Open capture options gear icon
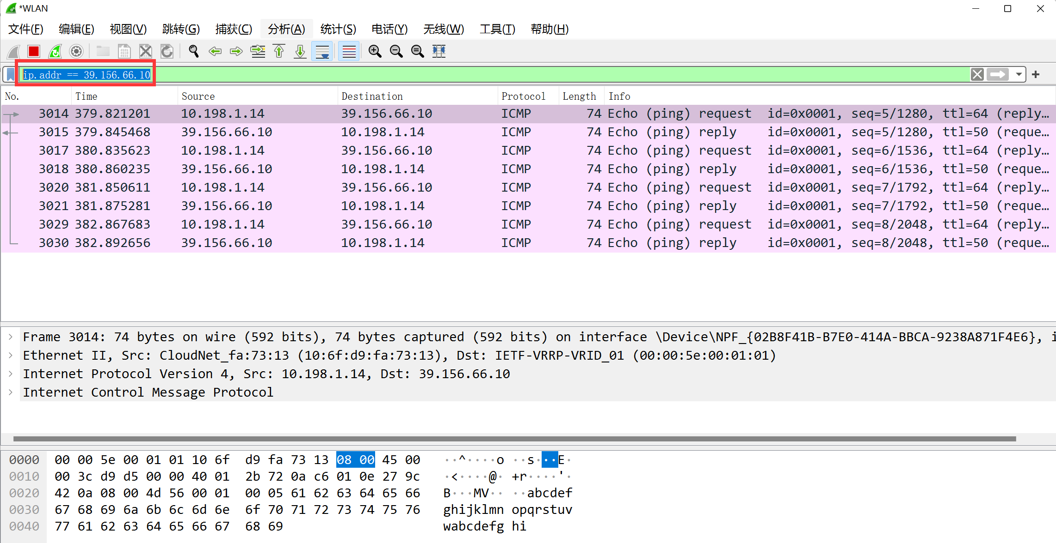The width and height of the screenshot is (1056, 543). coord(76,51)
